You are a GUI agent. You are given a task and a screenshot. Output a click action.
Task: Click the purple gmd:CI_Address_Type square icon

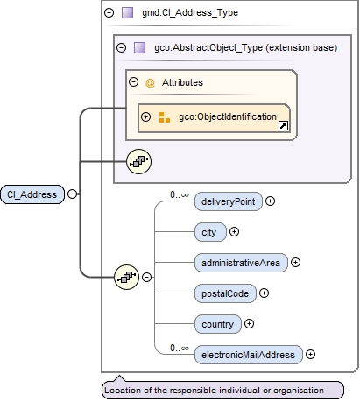tap(127, 12)
